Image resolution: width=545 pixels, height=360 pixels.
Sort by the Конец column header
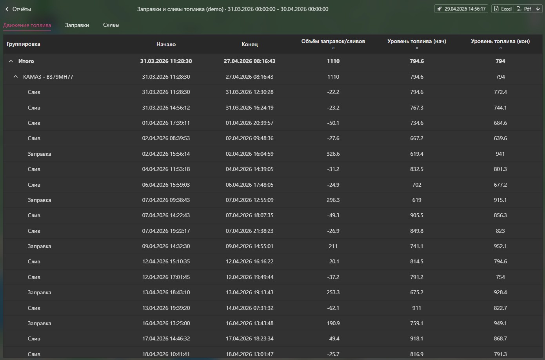[x=249, y=44]
